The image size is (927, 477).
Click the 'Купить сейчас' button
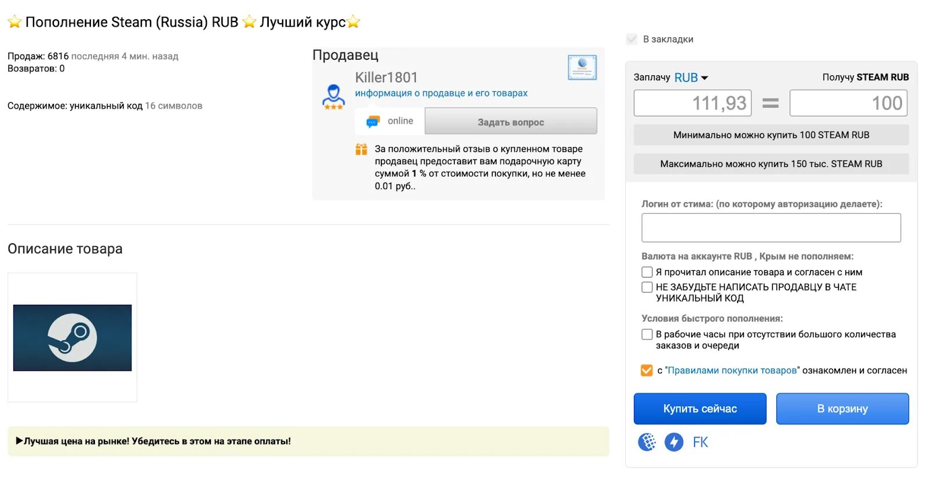(x=700, y=409)
